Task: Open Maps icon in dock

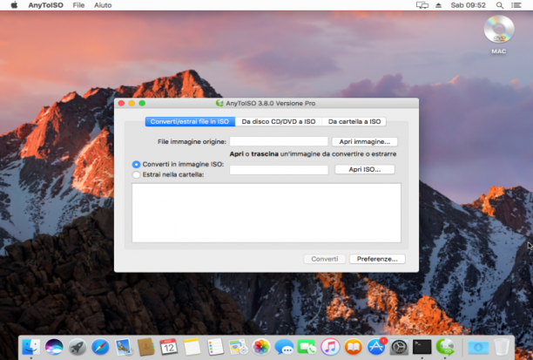Action: pos(239,347)
